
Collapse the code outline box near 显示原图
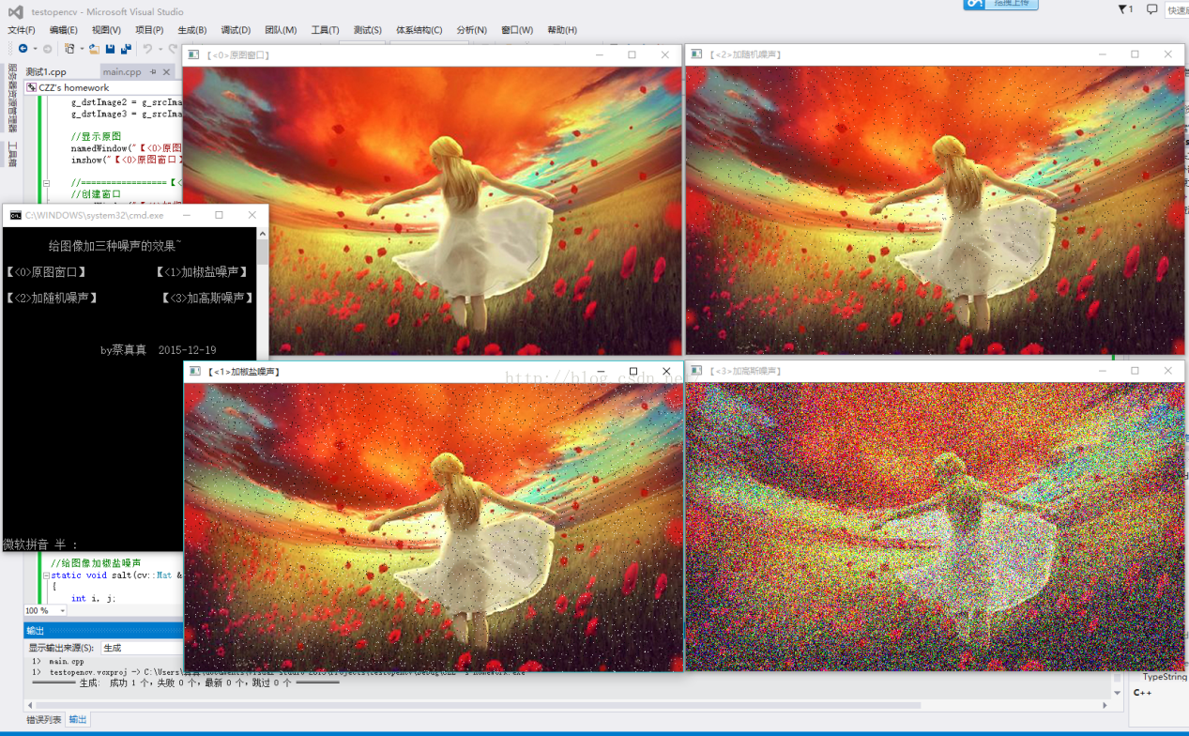(44, 183)
